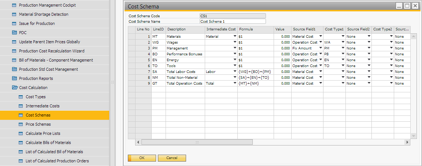
Task: Collapse the Cost Calculation folder
Action: pyautogui.click(x=14, y=88)
